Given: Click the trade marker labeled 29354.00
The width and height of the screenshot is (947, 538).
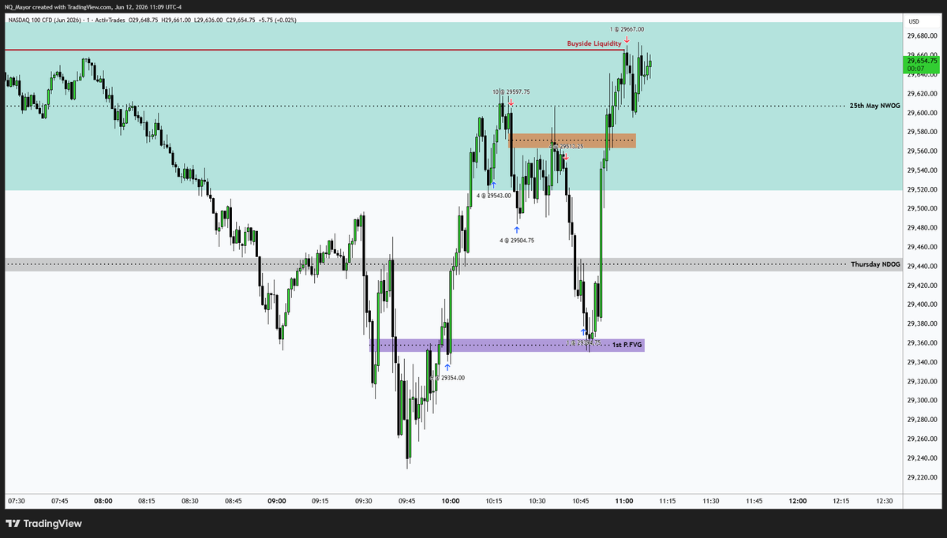Looking at the screenshot, I should (x=448, y=378).
